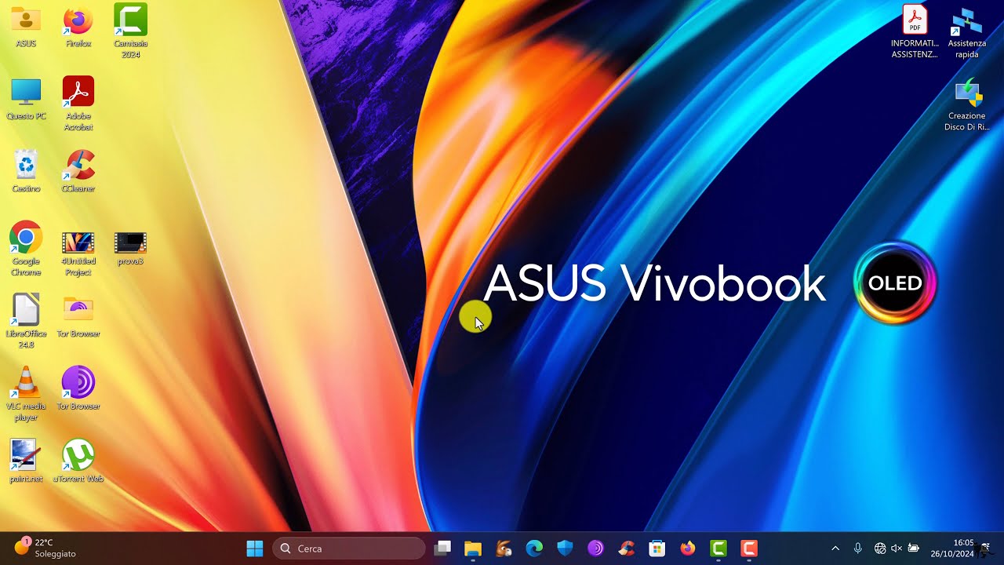Screen dimensions: 1004x565
Task: Open network settings from the globe tray icon
Action: pos(880,549)
